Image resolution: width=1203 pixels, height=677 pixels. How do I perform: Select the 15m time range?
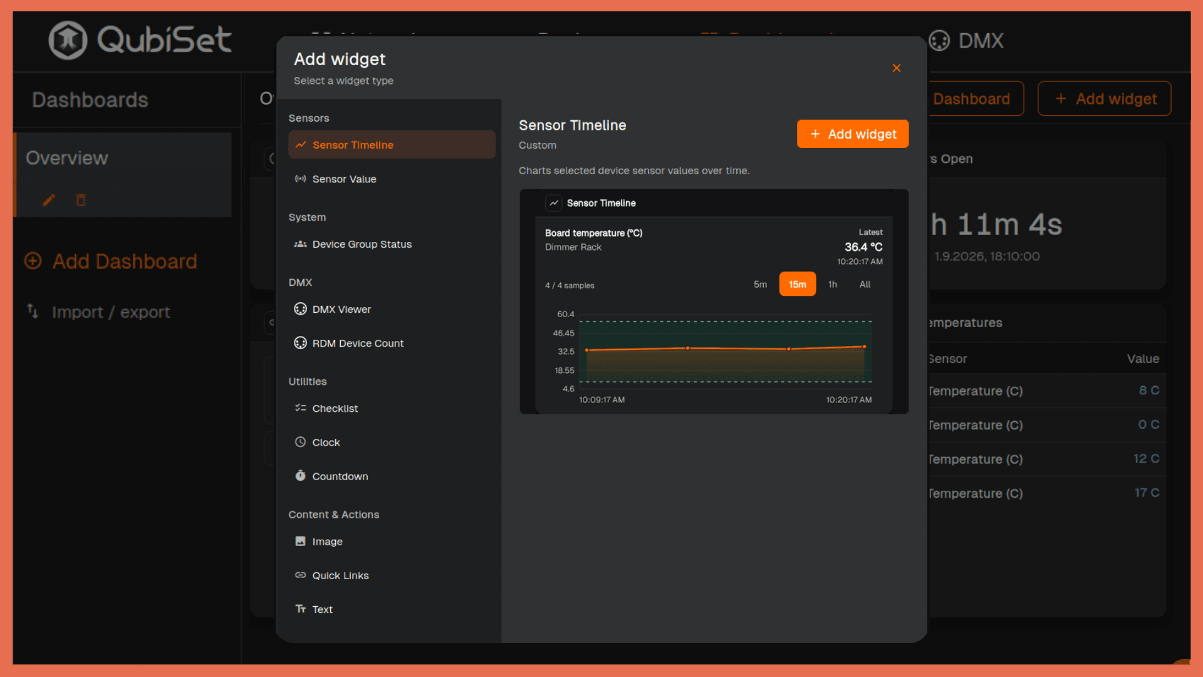(x=798, y=284)
